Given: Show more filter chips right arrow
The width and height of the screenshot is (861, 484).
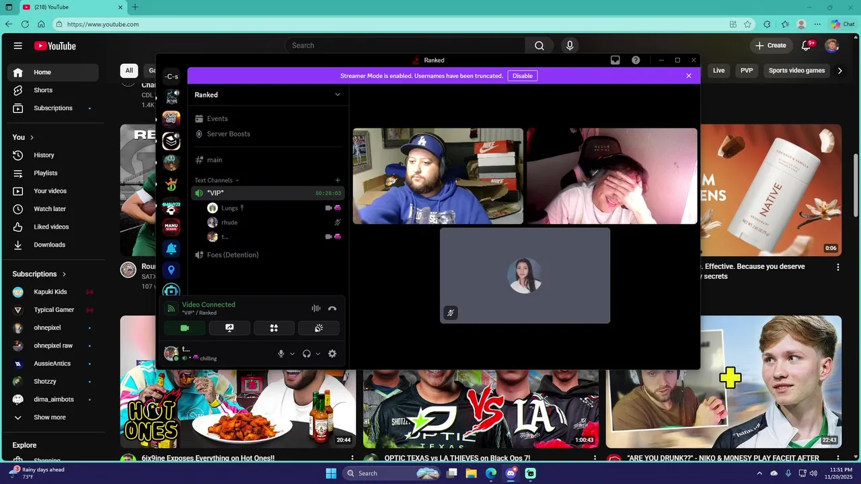Looking at the screenshot, I should (x=839, y=71).
